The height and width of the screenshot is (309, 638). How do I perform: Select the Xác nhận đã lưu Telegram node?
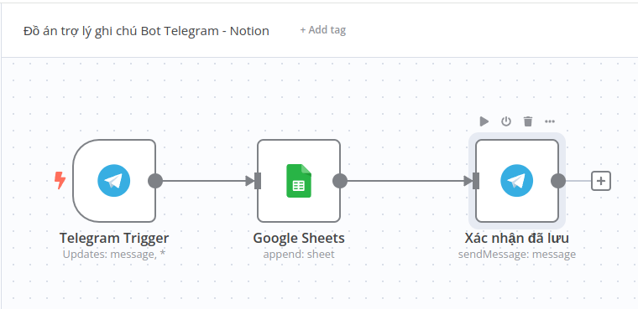(517, 181)
